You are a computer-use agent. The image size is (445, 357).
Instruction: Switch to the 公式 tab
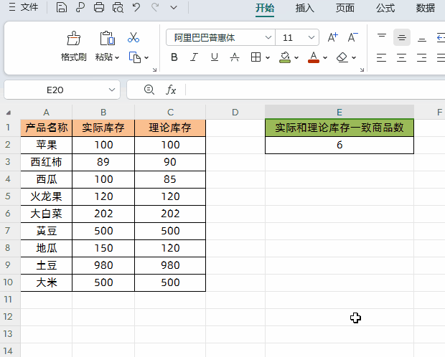[385, 8]
